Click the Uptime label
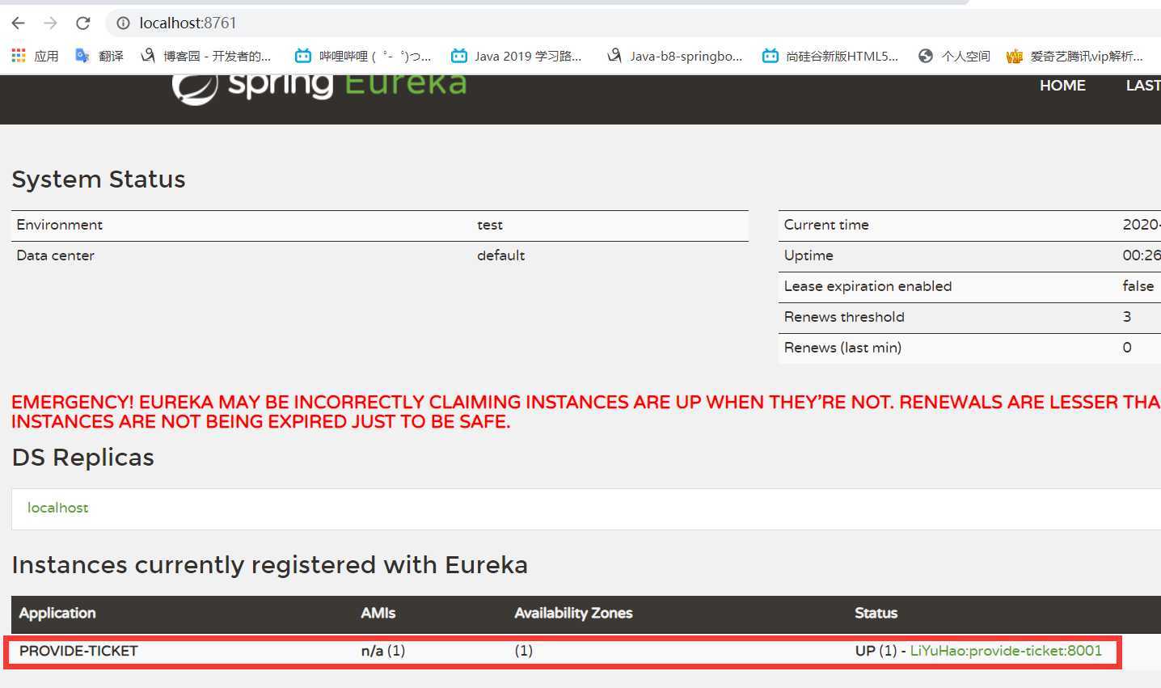 pos(808,255)
